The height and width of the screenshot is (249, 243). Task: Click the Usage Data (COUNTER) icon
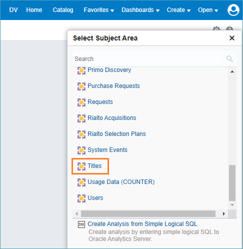pyautogui.click(x=81, y=182)
